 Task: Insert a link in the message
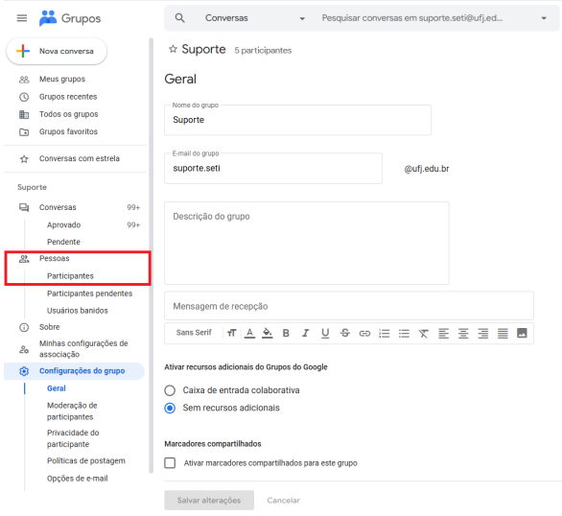[x=364, y=334]
